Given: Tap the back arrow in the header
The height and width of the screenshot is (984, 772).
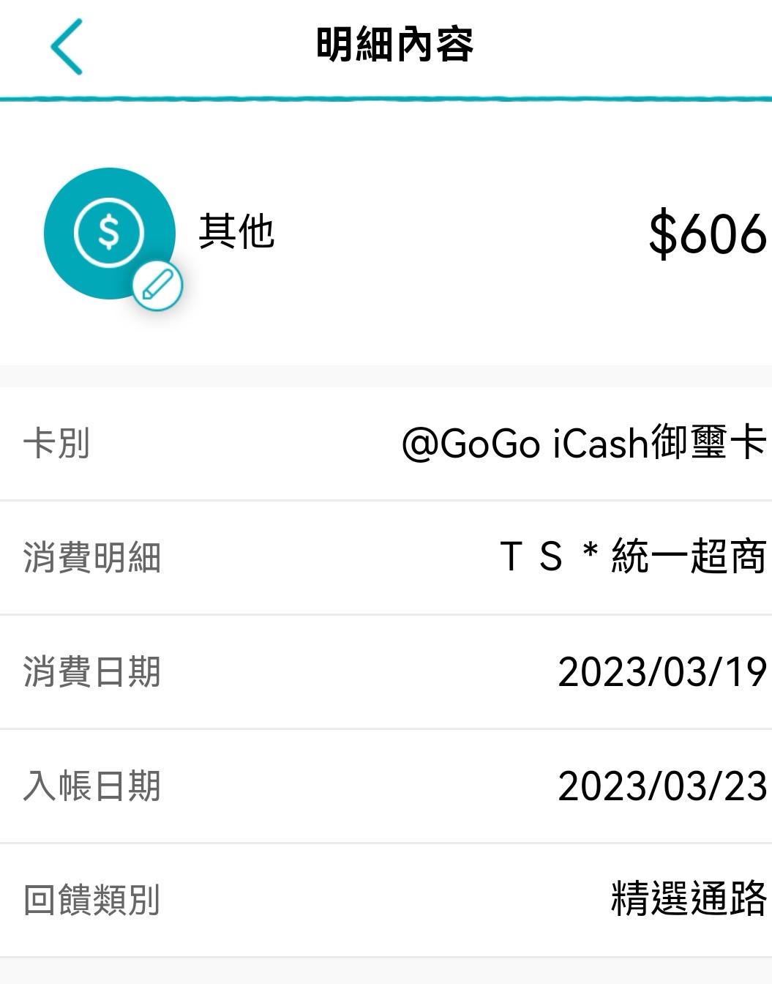Looking at the screenshot, I should [67, 47].
